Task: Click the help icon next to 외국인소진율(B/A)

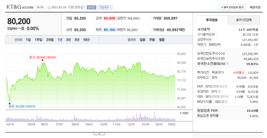Action: (x=227, y=64)
